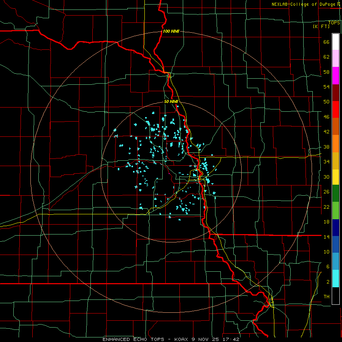Click the '46' legend value
The image size is (342, 342).
326,117
